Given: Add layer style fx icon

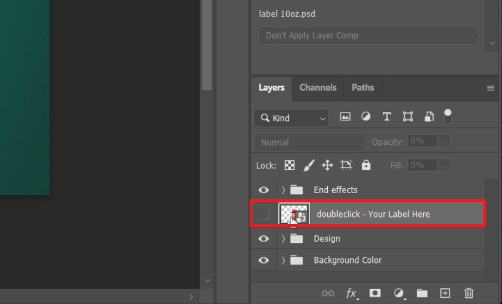Looking at the screenshot, I should point(352,293).
